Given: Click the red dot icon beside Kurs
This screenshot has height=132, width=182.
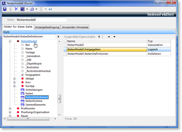Looking at the screenshot, I should coord(22,83).
